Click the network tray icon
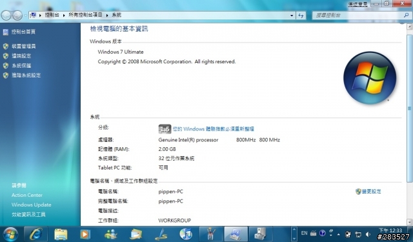Screen dimensions: 413x242 click(358, 234)
